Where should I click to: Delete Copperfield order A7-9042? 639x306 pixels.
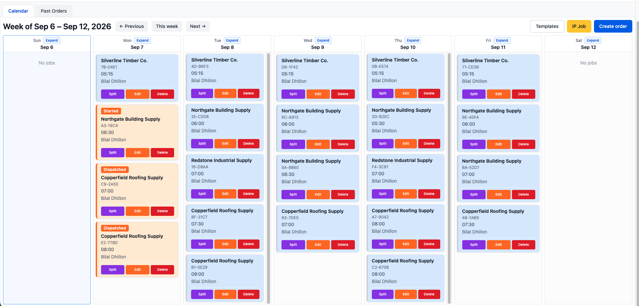tap(429, 244)
